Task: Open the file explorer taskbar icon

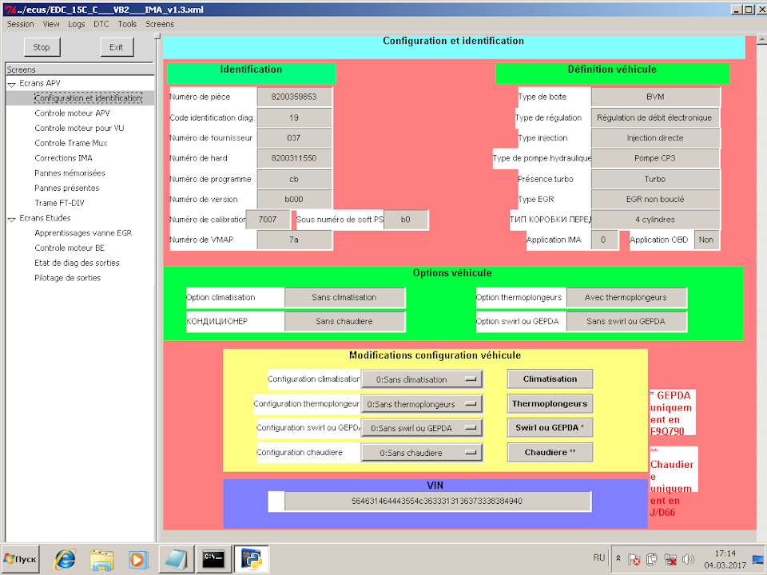Action: (102, 559)
